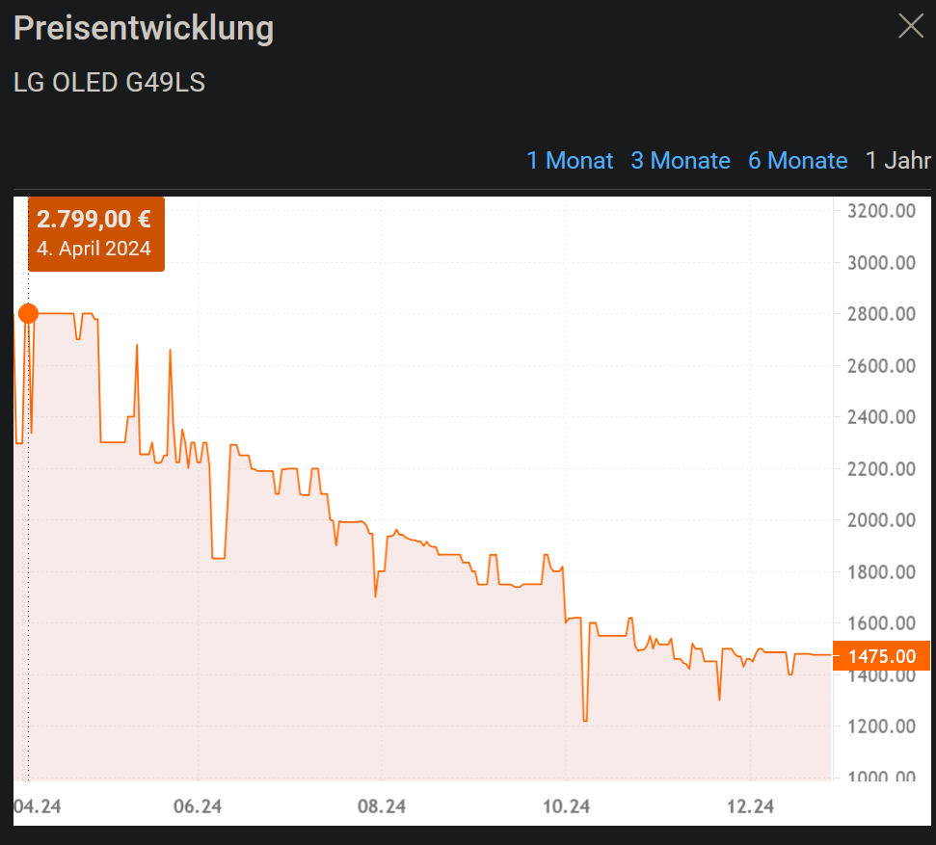Select the 1 Jahr time range
936x845 pixels.
(898, 160)
